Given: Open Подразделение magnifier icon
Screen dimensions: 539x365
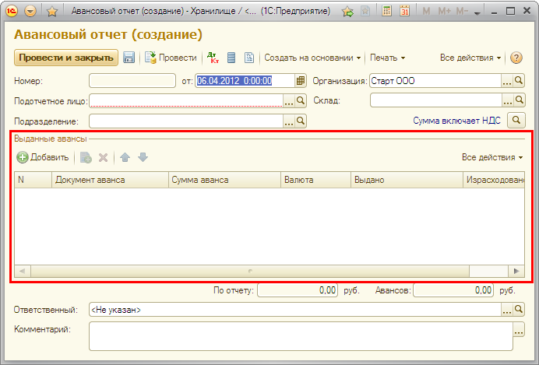Looking at the screenshot, I should [301, 121].
